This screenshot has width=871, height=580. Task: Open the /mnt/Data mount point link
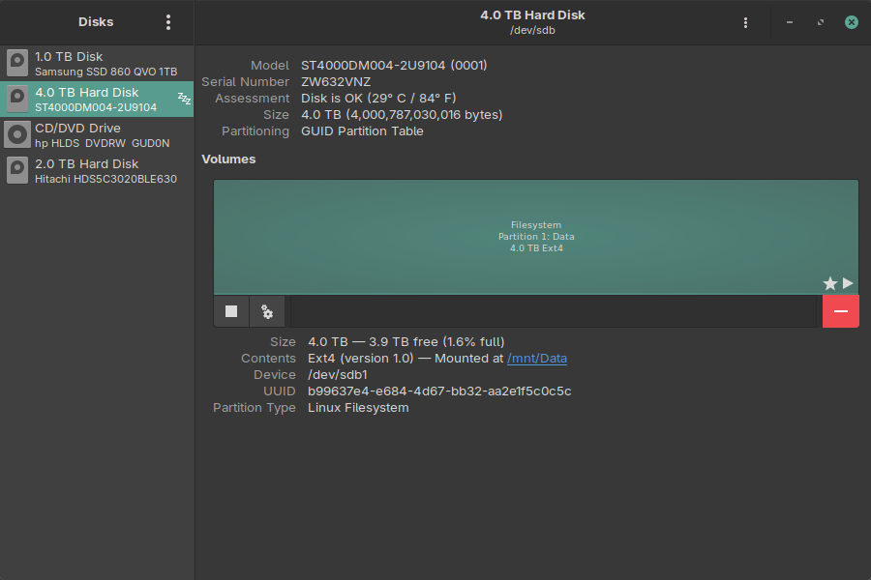click(537, 359)
